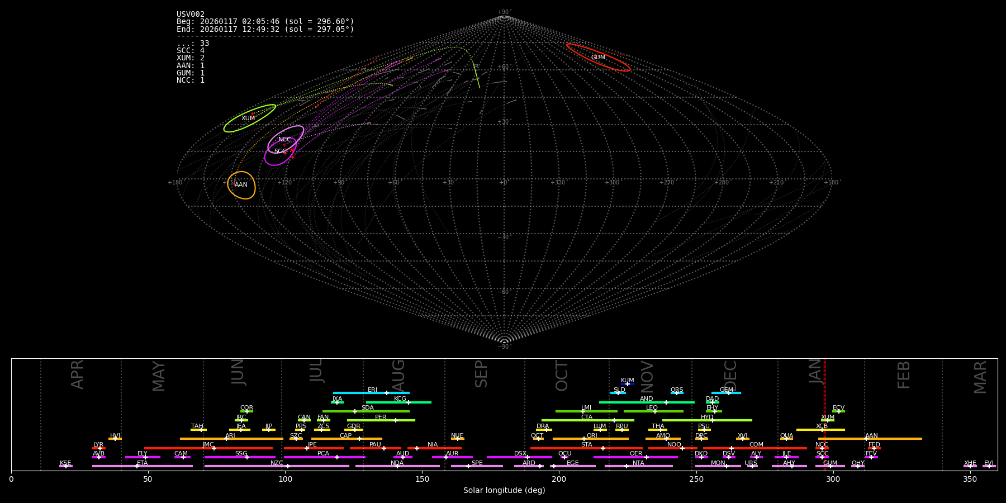Select the SCC label on the sky map

point(280,151)
